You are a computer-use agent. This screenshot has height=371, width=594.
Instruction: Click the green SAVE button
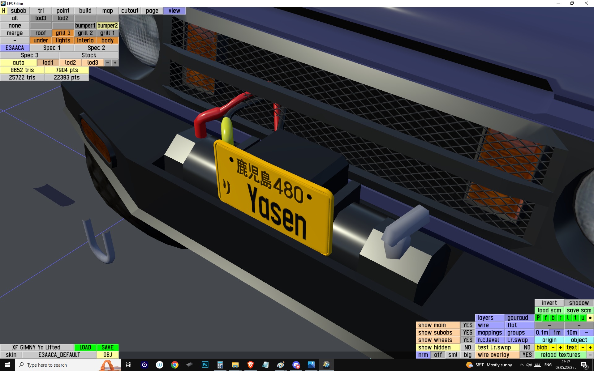click(x=107, y=347)
